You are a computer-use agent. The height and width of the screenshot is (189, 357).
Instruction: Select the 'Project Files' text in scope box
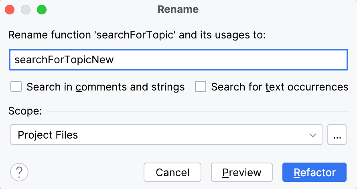(x=48, y=135)
